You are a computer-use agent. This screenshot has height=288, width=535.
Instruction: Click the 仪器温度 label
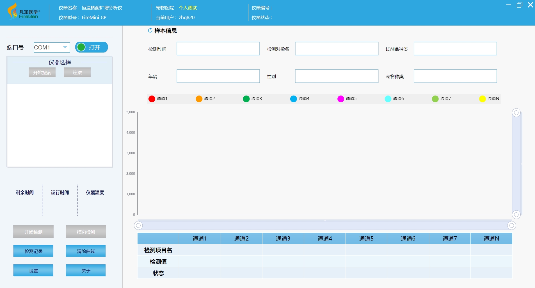[x=95, y=192]
